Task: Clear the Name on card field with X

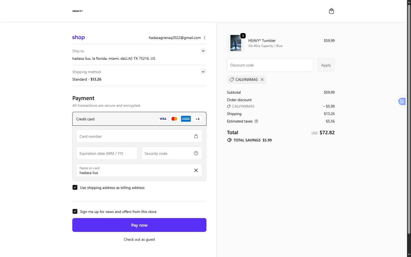Action: point(196,170)
